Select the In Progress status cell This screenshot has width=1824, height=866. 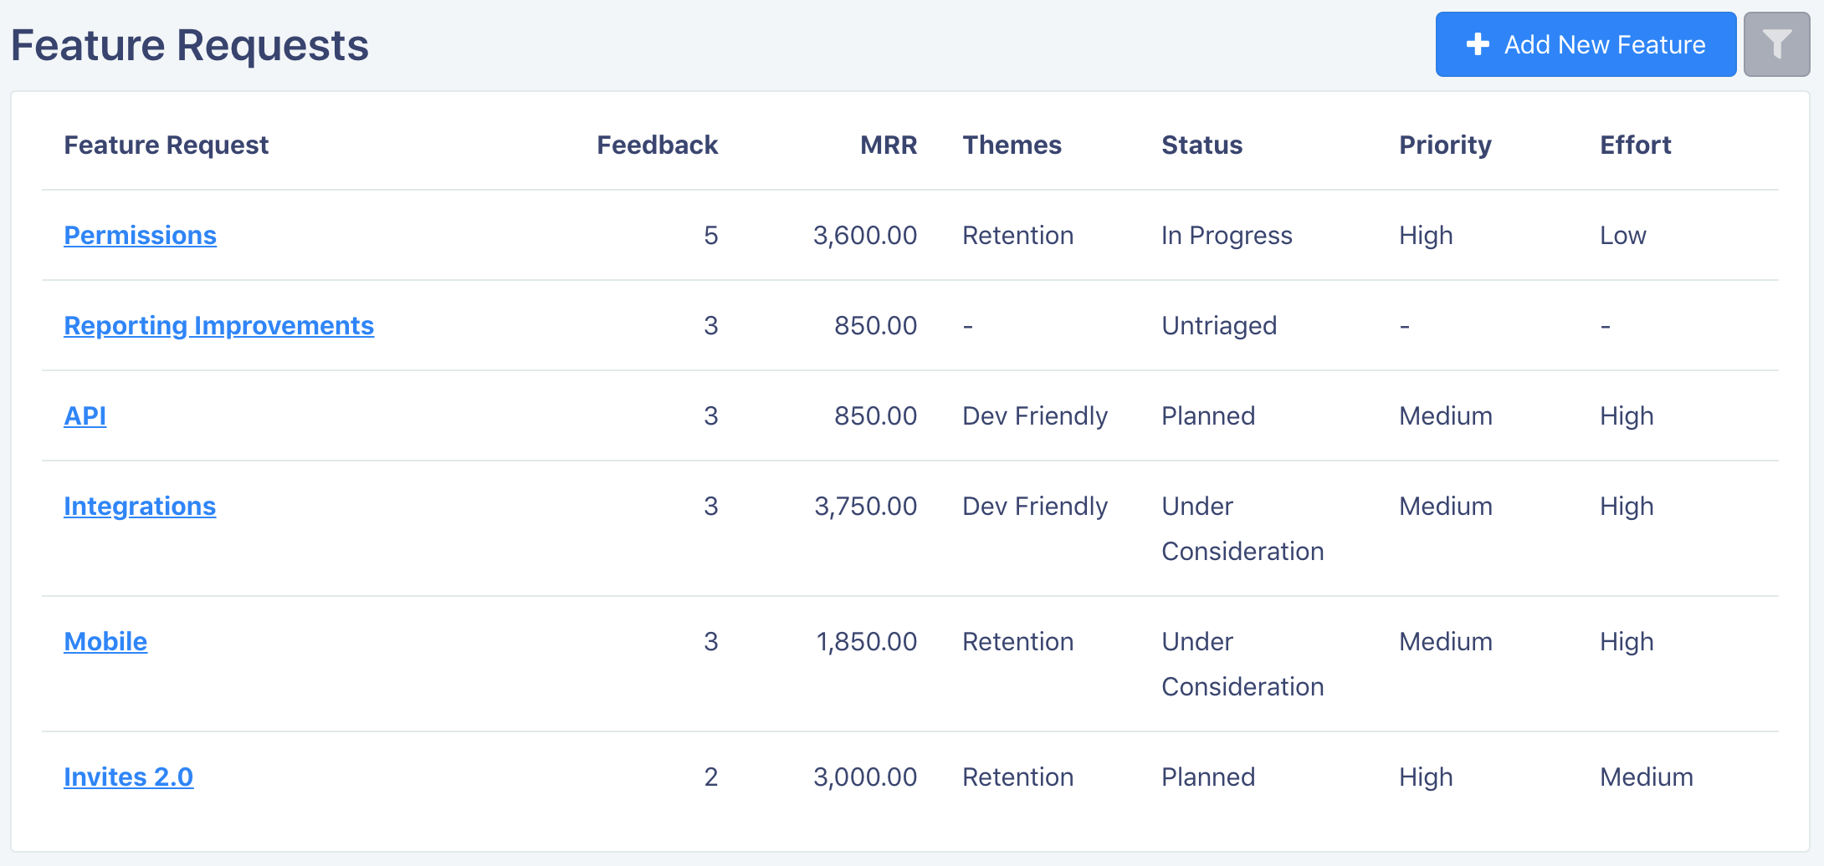click(1227, 236)
